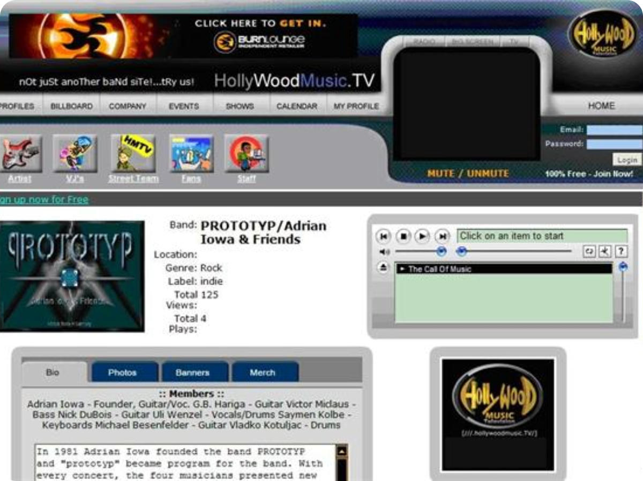Switch to the RADIO tab
The width and height of the screenshot is (643, 481).
tap(424, 42)
